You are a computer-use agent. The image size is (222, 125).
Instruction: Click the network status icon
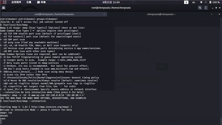201,2
